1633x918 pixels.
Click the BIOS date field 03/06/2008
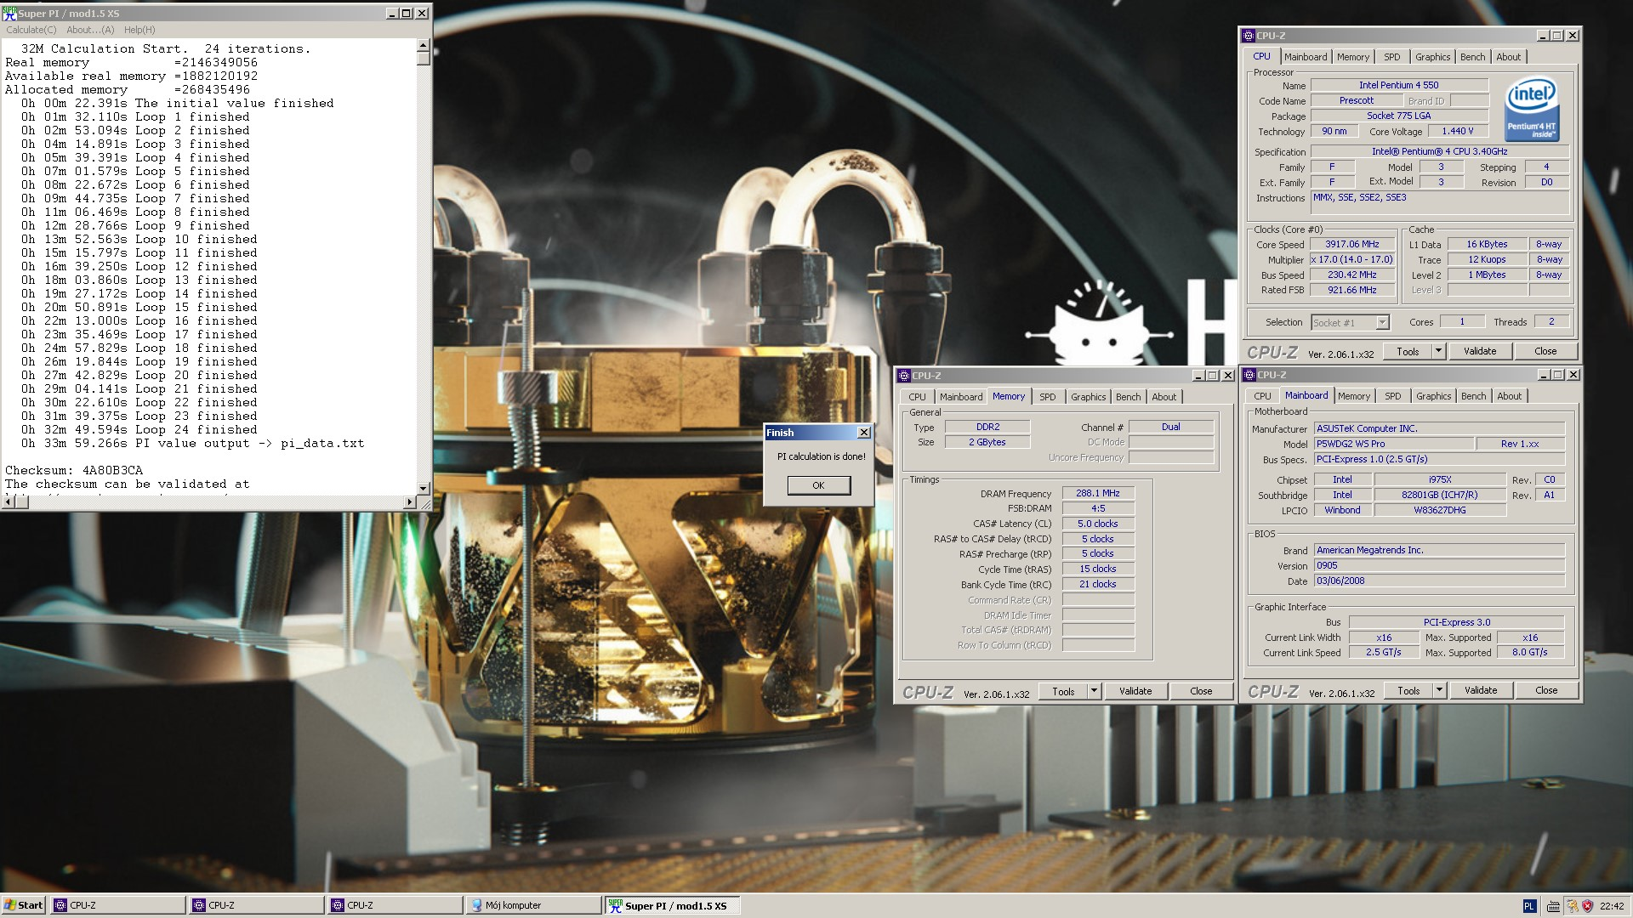click(1439, 581)
